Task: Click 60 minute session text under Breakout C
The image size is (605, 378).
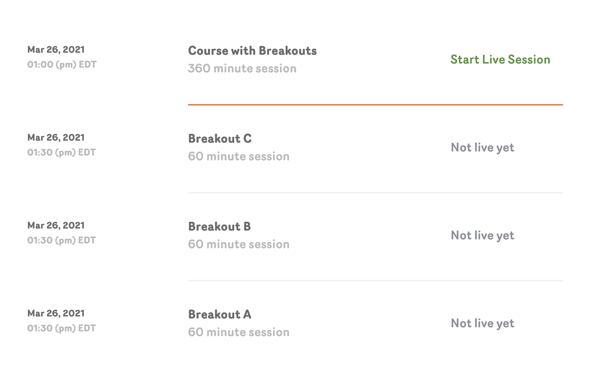Action: coord(239,156)
